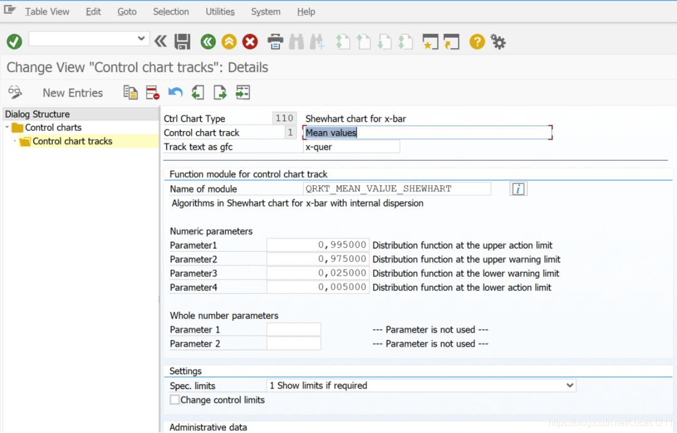677x433 pixels.
Task: Click the Mean values text field
Action: pyautogui.click(x=427, y=132)
